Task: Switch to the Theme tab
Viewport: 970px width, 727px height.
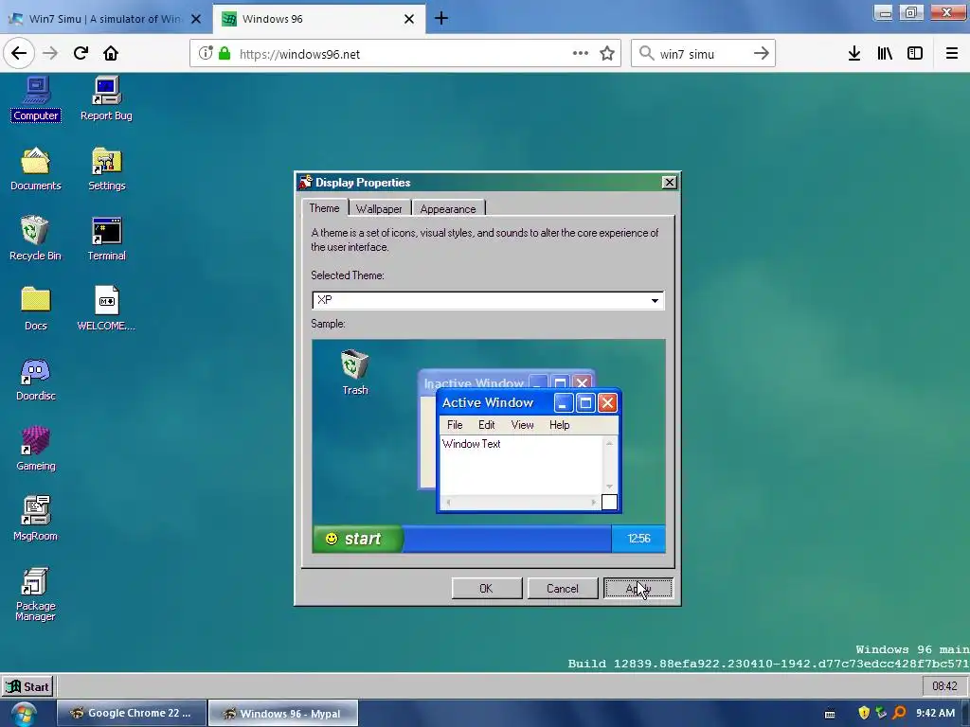Action: tap(325, 208)
